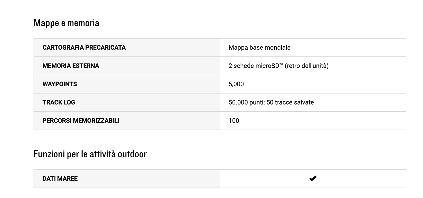Select the MEMORIA ESTERNA label cell

tap(127, 66)
